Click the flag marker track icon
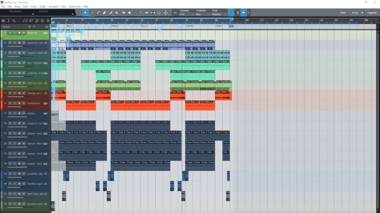This screenshot has height=213, width=380. coord(31,21)
